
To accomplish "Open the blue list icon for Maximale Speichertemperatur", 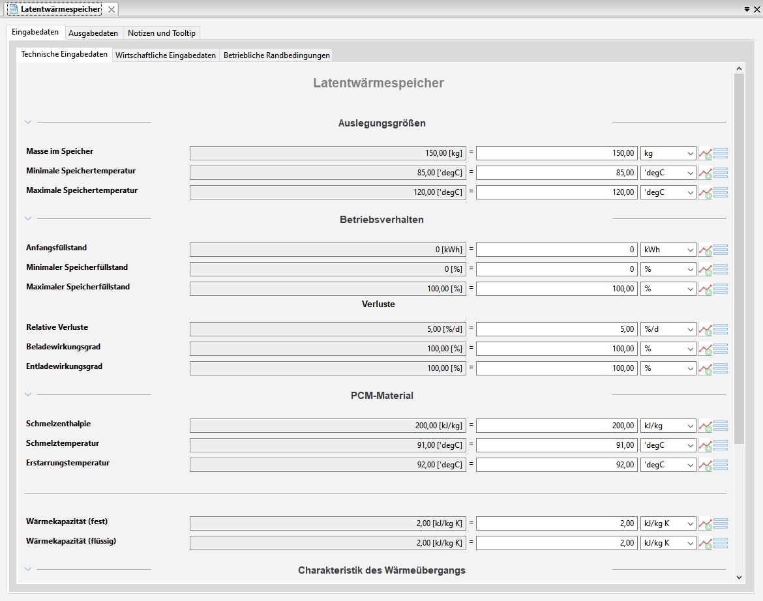I will tap(721, 192).
